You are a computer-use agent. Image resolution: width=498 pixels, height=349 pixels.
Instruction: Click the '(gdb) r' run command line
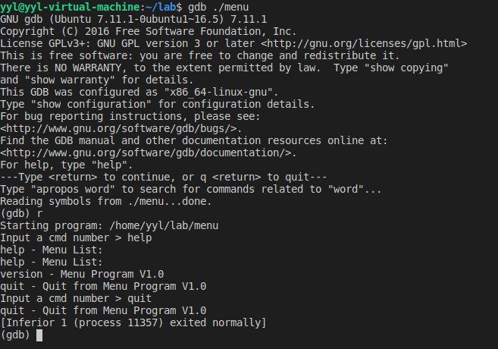point(21,213)
